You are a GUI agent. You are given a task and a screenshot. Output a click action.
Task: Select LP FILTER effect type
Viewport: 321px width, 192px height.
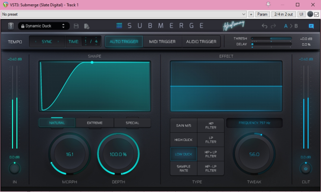210,140
